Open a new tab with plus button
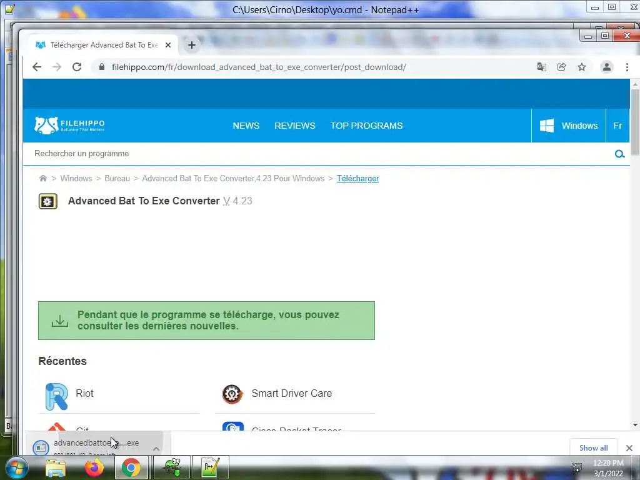The image size is (640, 480). pos(191,45)
